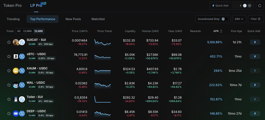Click the refresh icon button

click(x=260, y=6)
